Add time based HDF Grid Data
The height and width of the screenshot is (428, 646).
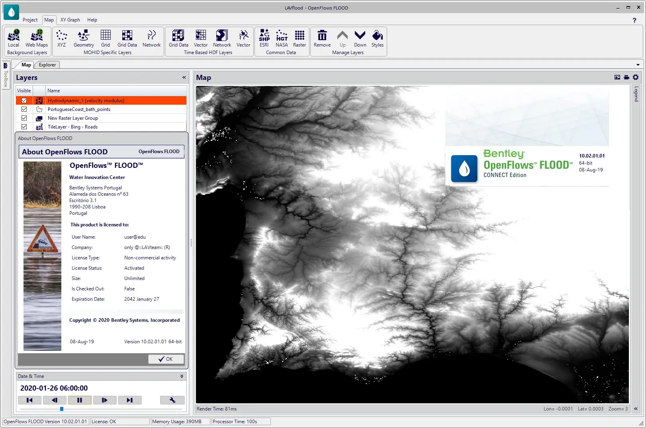coord(178,39)
